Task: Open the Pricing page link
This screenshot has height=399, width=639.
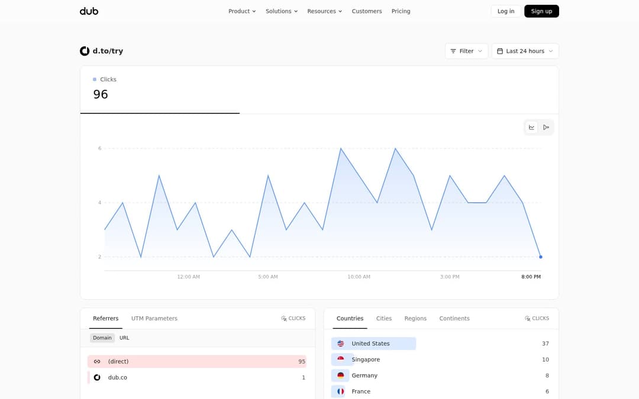Action: pos(401,11)
